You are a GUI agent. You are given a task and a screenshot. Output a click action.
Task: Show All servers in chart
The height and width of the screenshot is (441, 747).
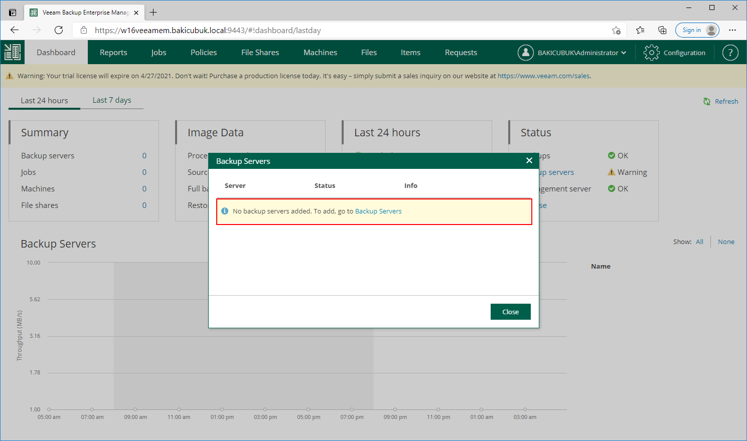(x=699, y=242)
